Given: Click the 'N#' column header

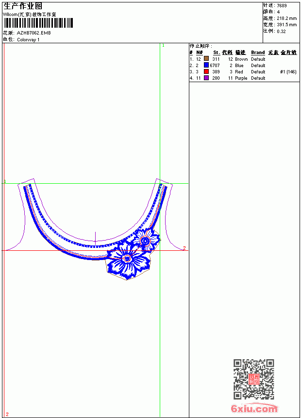Looking at the screenshot, I should 199,52.
